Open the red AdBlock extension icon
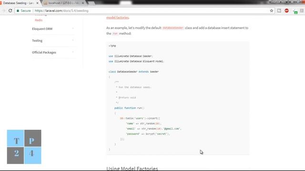Image resolution: width=305 pixels, height=171 pixels. click(x=286, y=10)
